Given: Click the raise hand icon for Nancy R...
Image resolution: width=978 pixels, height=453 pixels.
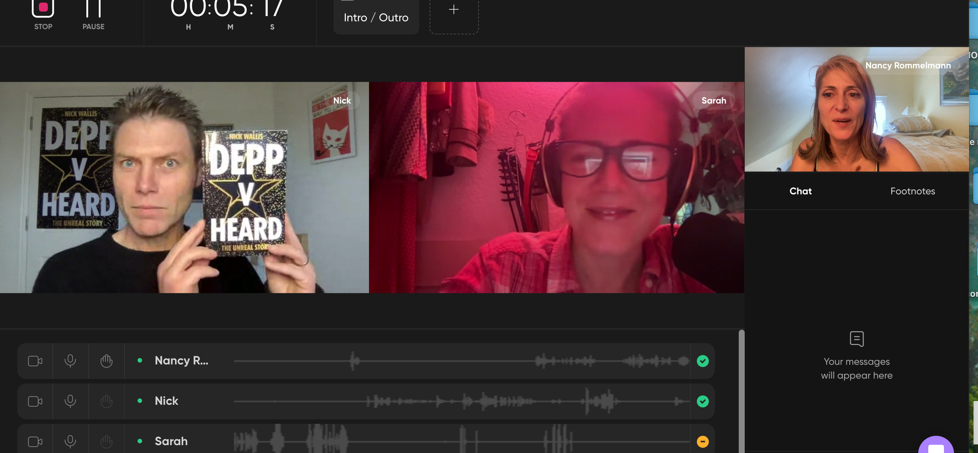Looking at the screenshot, I should (x=106, y=361).
